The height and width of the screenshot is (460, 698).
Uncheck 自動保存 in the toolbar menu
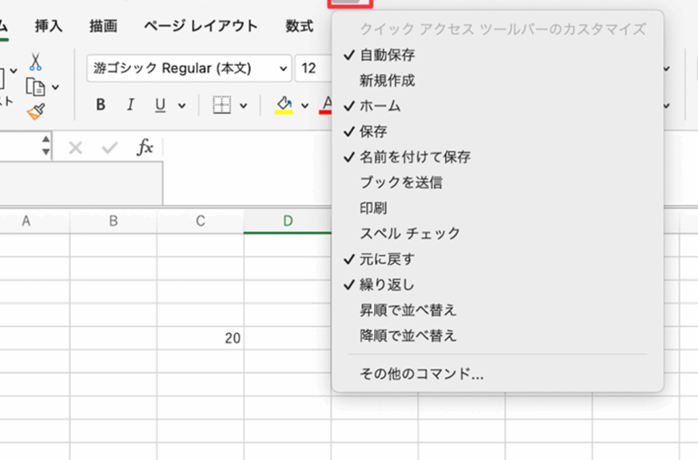[x=387, y=55]
